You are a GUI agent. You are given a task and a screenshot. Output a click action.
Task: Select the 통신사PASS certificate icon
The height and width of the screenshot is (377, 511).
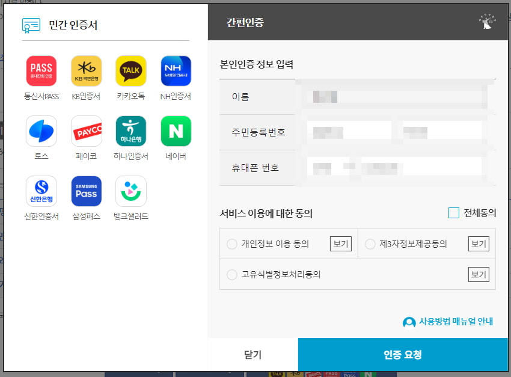click(41, 71)
